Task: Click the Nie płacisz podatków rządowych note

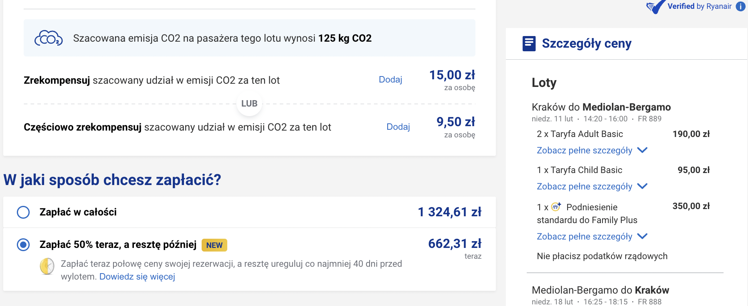Action: (x=602, y=256)
